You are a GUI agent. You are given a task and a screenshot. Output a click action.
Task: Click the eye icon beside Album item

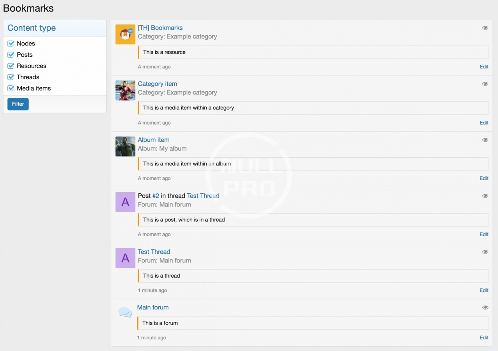pyautogui.click(x=485, y=140)
